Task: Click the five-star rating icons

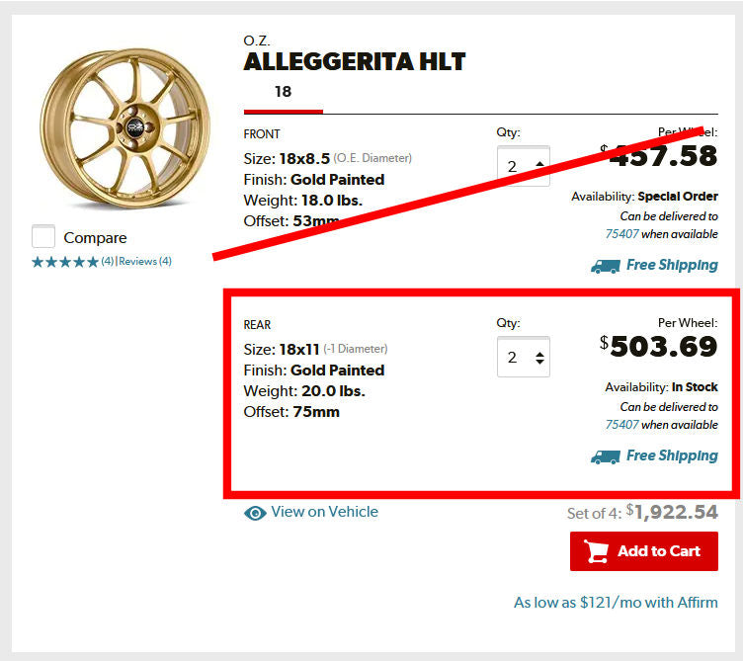Action: tap(65, 262)
